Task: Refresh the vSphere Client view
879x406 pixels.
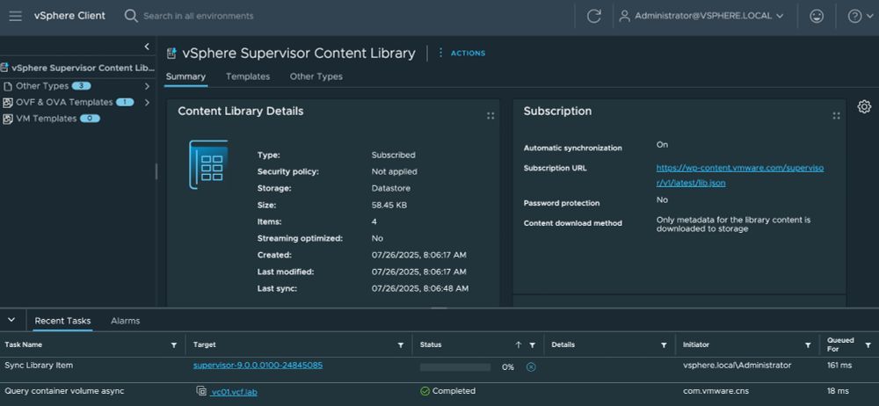Action: pos(593,17)
